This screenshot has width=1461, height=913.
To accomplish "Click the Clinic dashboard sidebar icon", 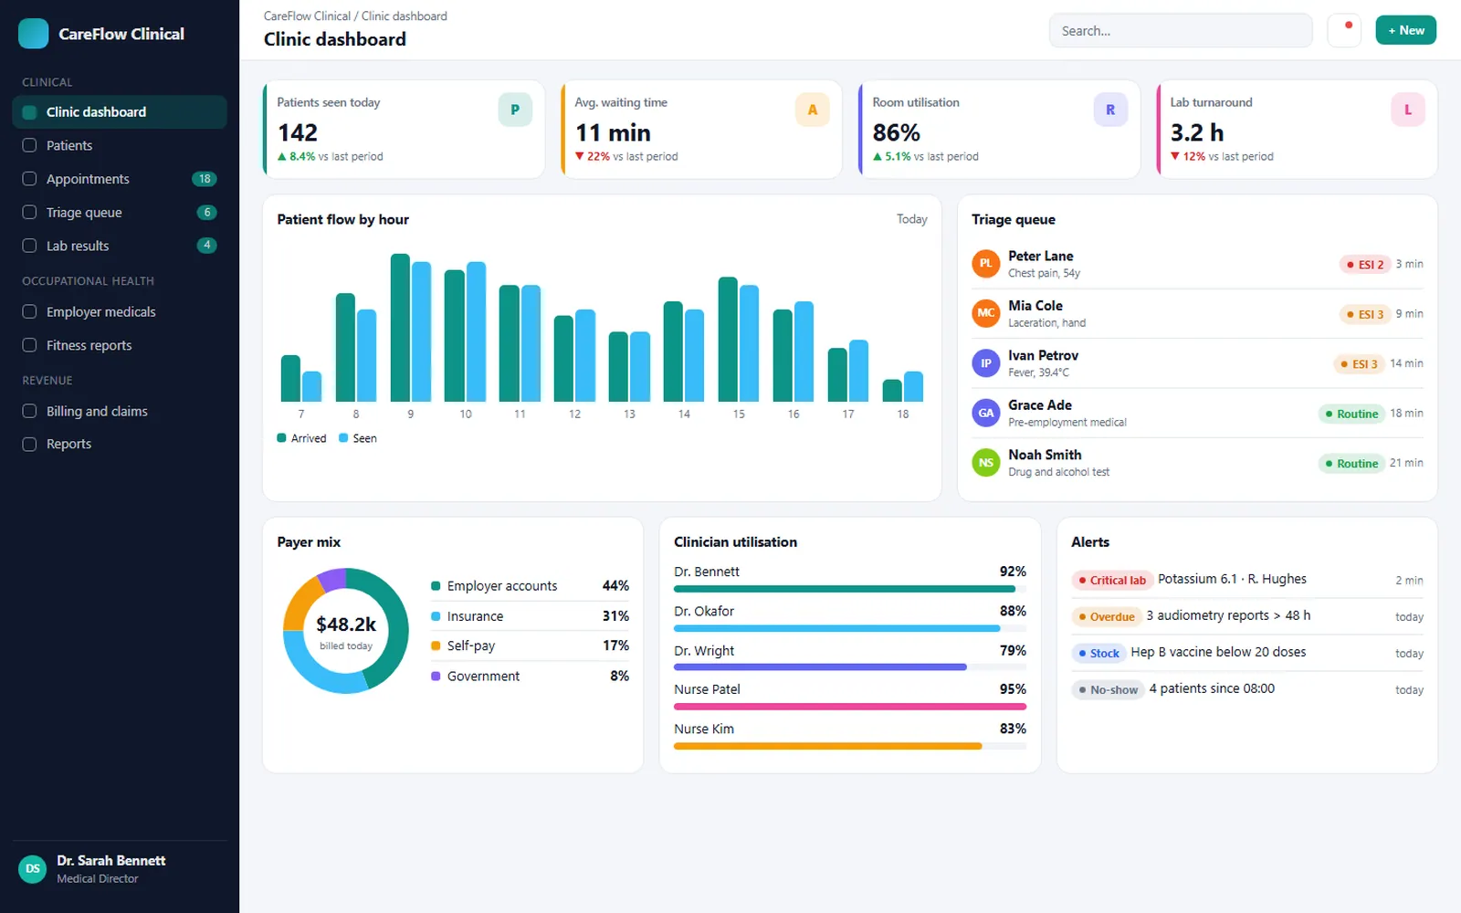I will click(x=29, y=112).
